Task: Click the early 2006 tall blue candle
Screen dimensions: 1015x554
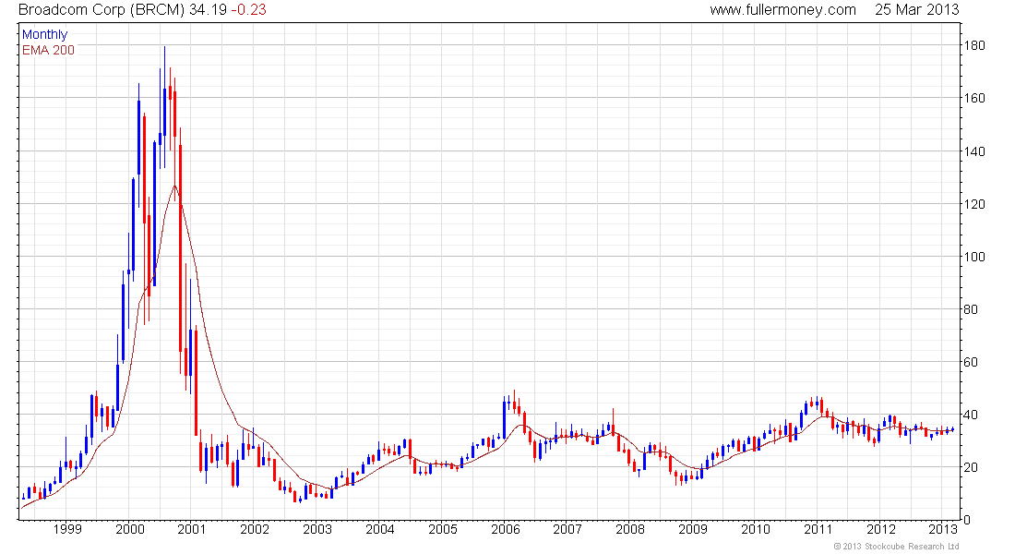Action: click(x=504, y=418)
